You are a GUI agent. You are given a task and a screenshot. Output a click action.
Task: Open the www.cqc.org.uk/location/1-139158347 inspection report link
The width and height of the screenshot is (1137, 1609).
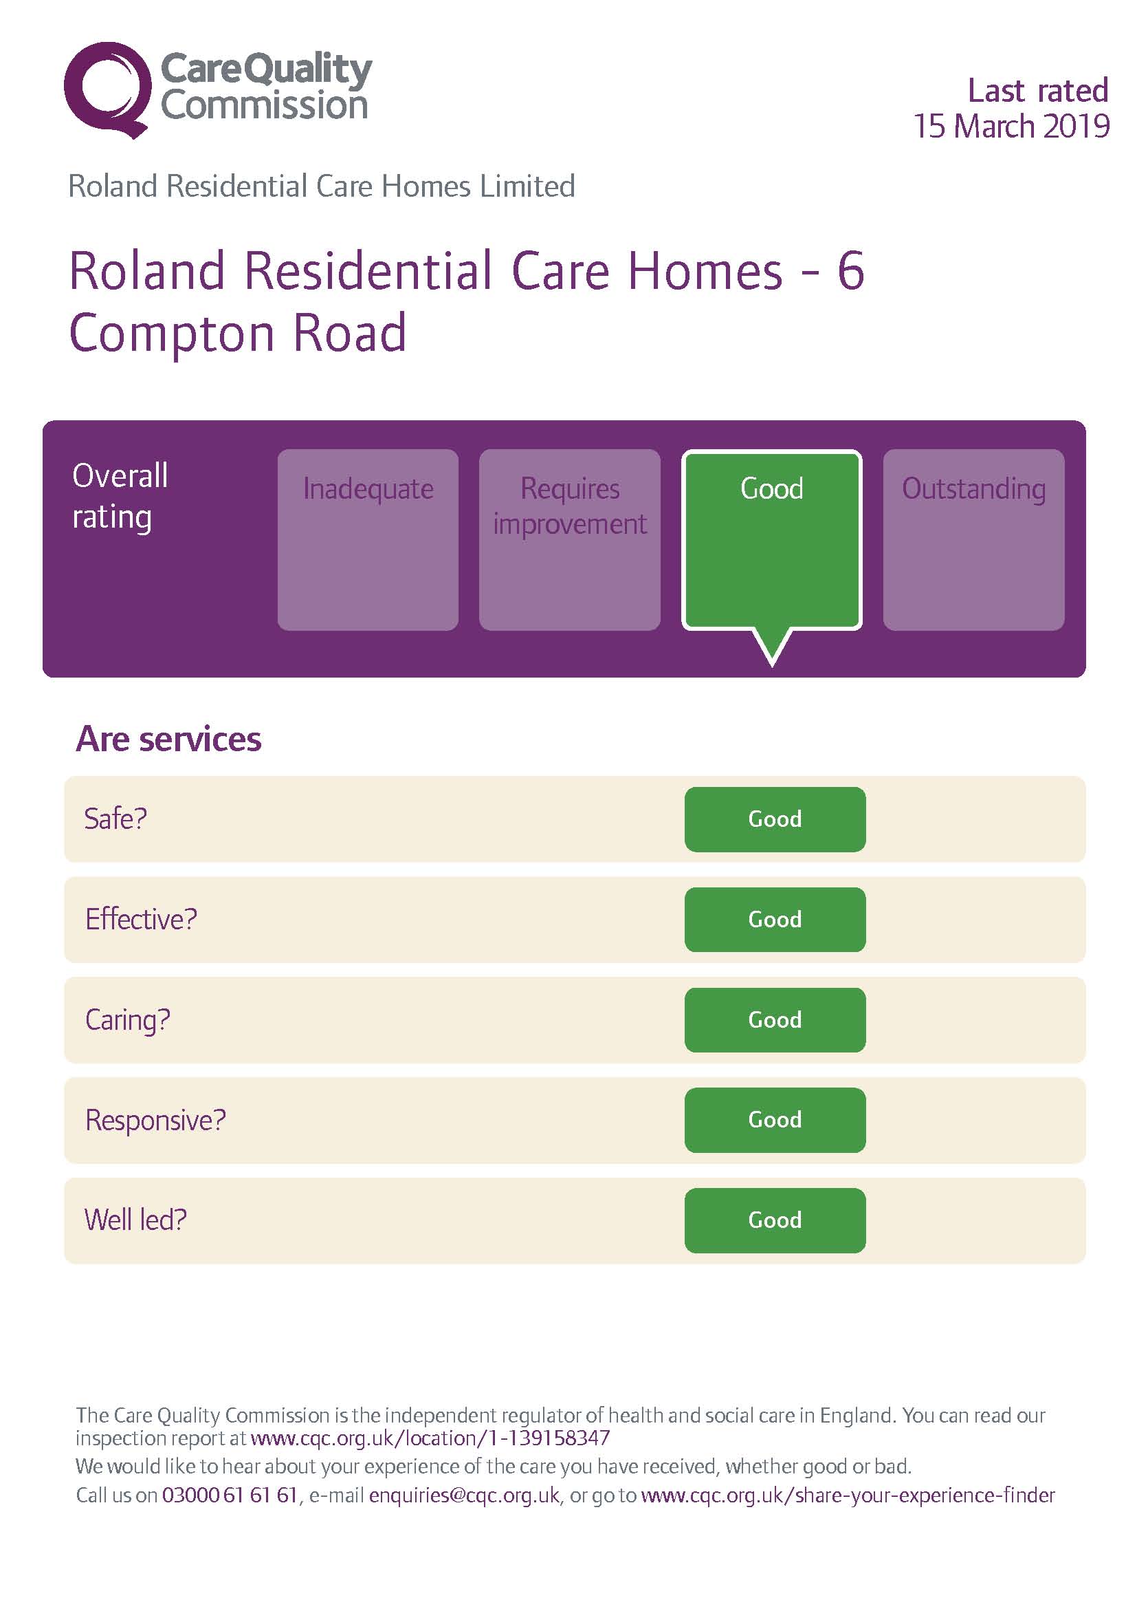pos(430,1438)
